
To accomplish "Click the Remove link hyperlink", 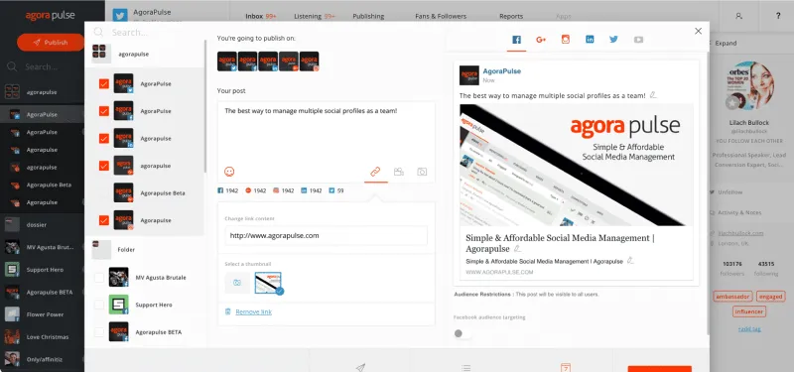I will tap(254, 311).
